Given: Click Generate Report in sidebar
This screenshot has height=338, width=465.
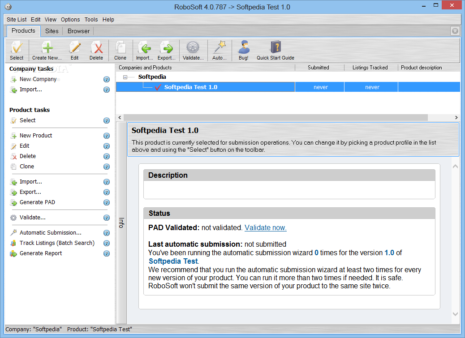Looking at the screenshot, I should pyautogui.click(x=41, y=253).
